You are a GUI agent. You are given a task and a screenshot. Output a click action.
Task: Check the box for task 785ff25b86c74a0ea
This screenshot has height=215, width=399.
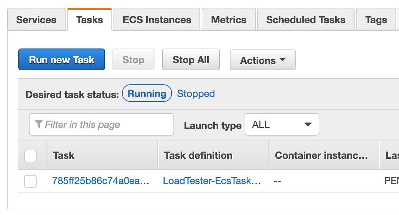point(30,181)
